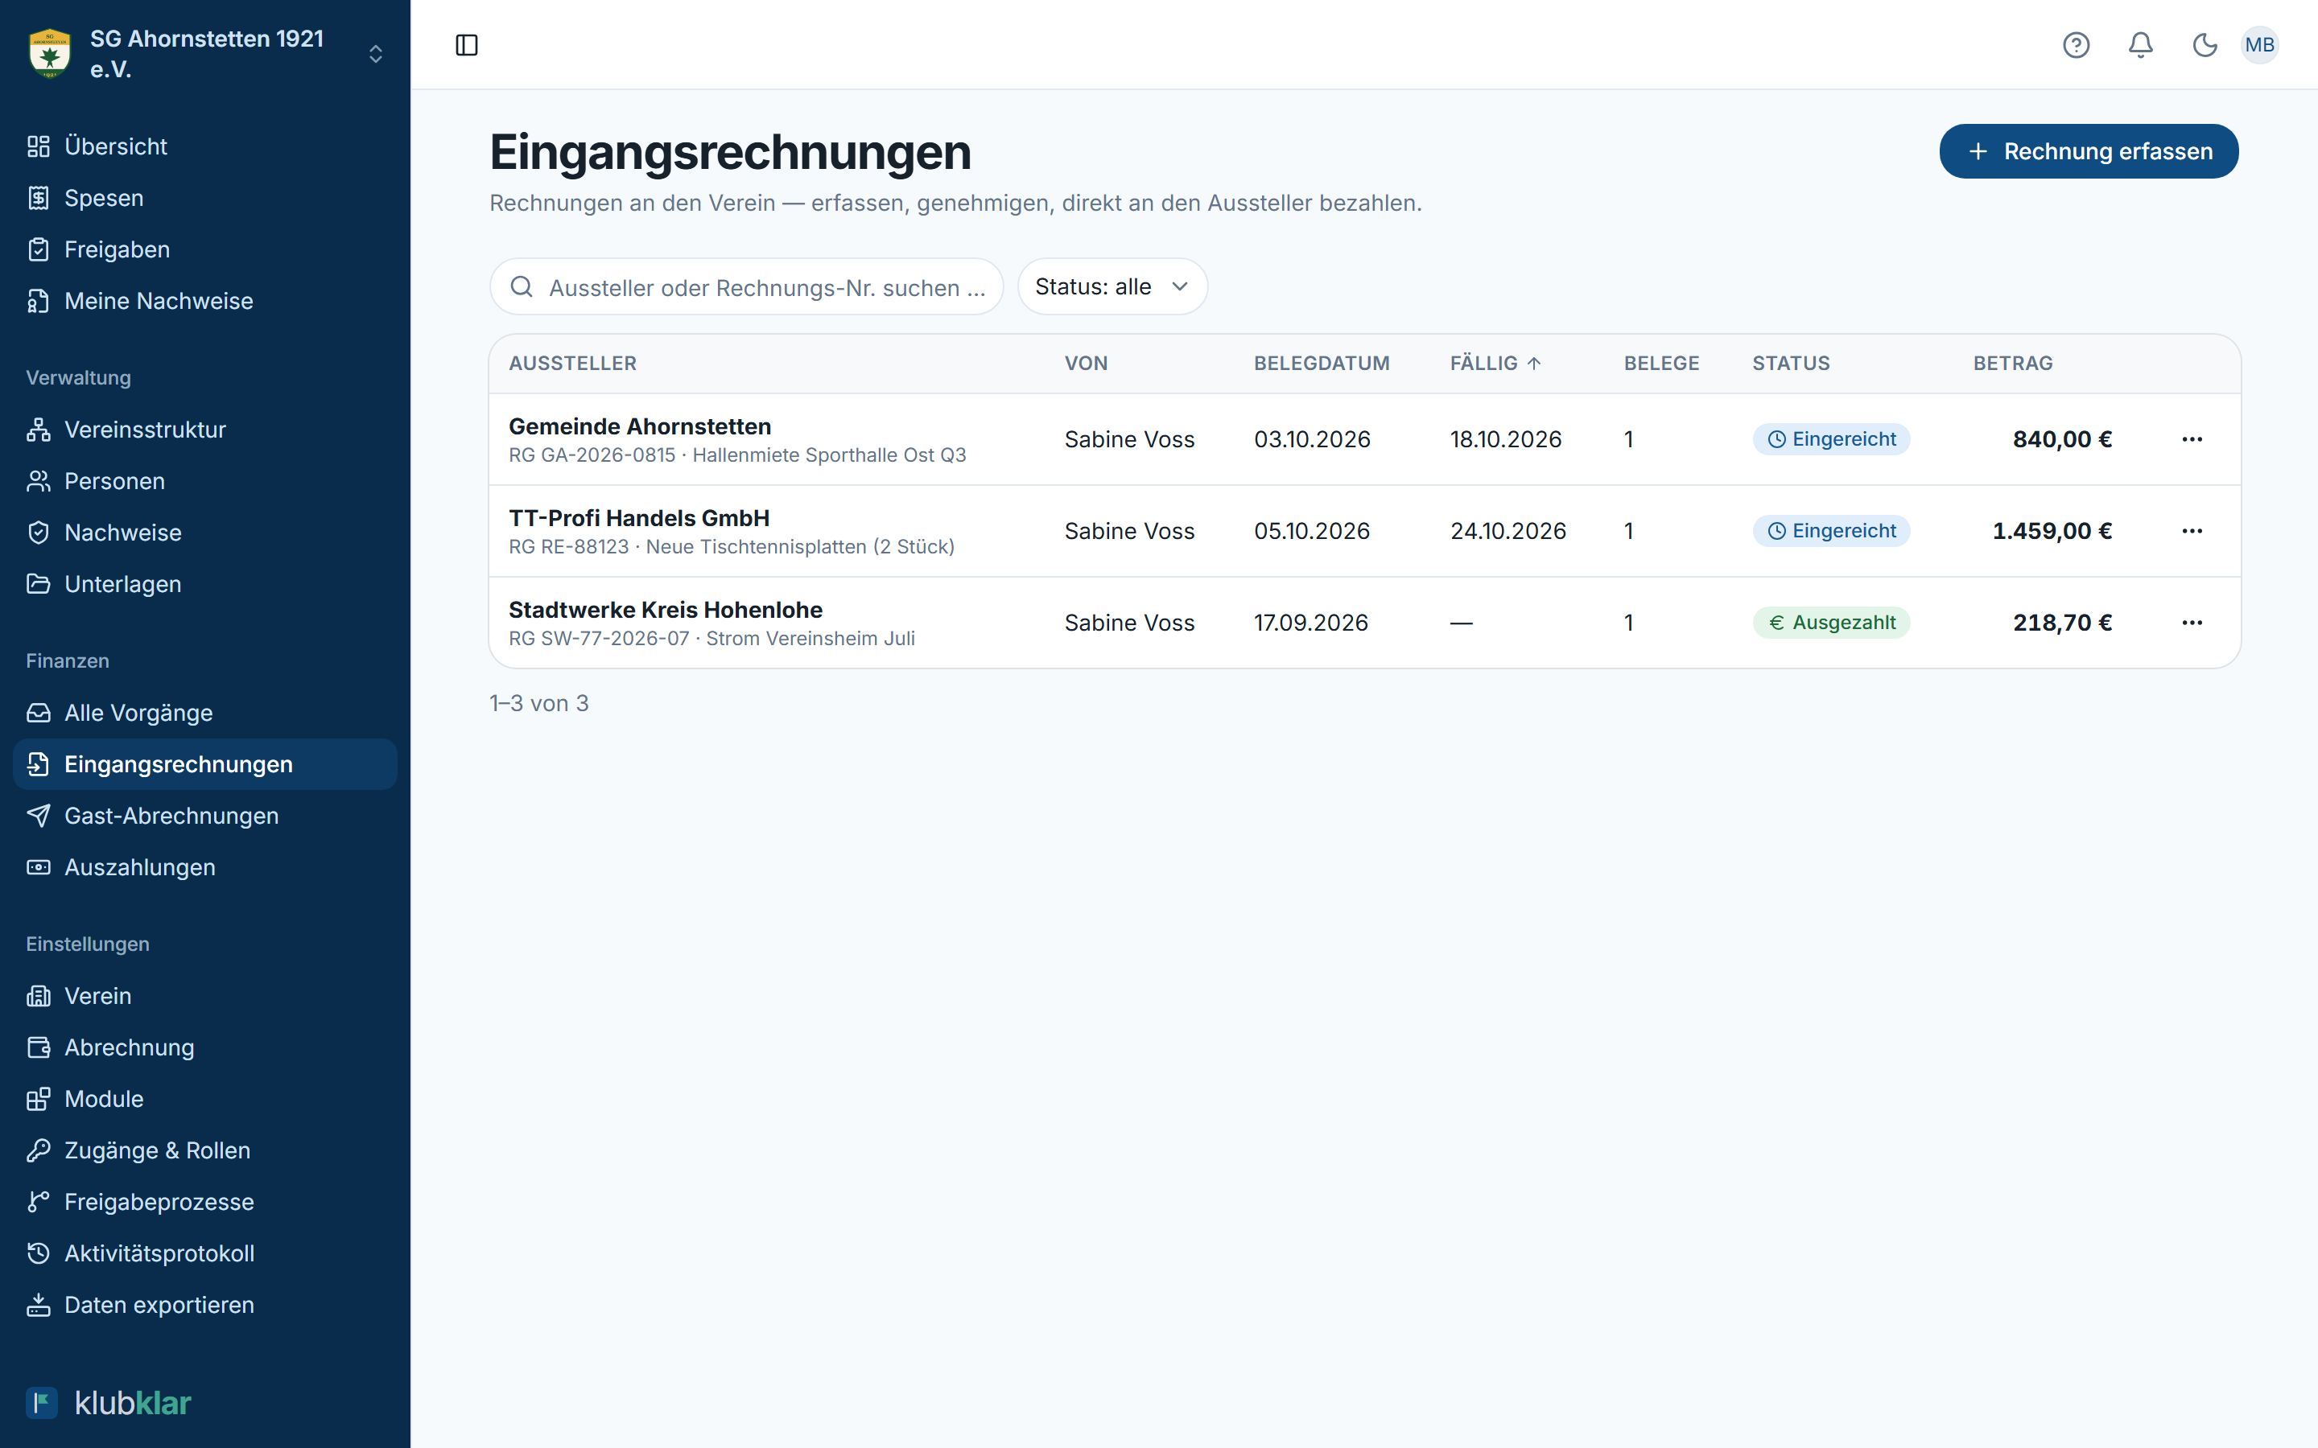The image size is (2318, 1448).
Task: Open the notifications bell
Action: click(x=2140, y=45)
